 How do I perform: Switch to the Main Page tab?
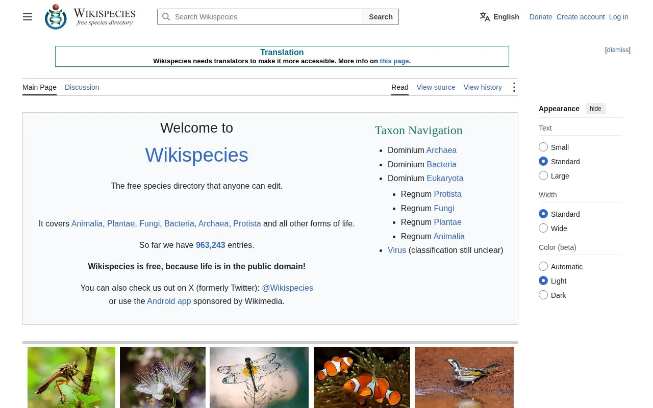pyautogui.click(x=39, y=87)
